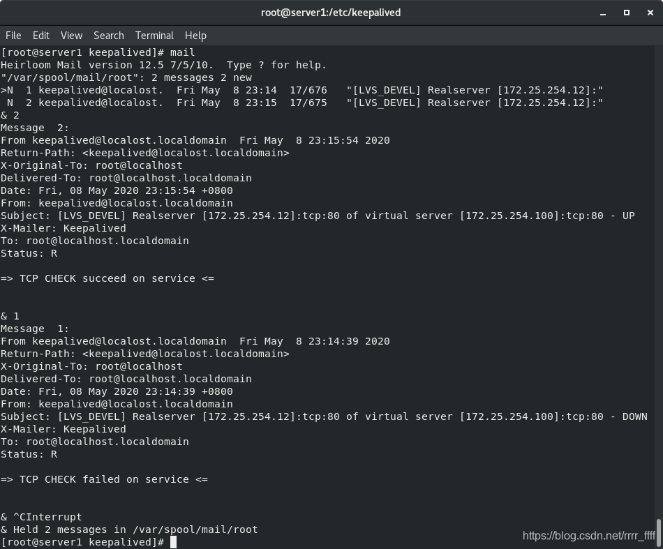Click the 'Message 1:' header line
Image resolution: width=663 pixels, height=549 pixels.
pos(35,329)
